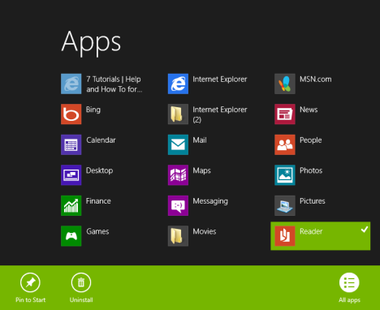The height and width of the screenshot is (310, 380).
Task: Open the Movies folder icon
Action: 178,236
